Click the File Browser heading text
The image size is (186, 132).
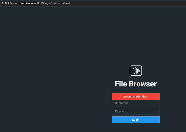pos(136,84)
